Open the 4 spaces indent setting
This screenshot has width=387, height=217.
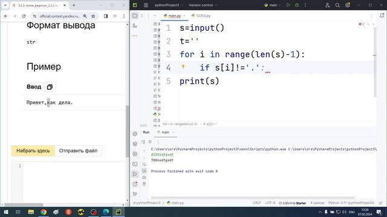317,203
